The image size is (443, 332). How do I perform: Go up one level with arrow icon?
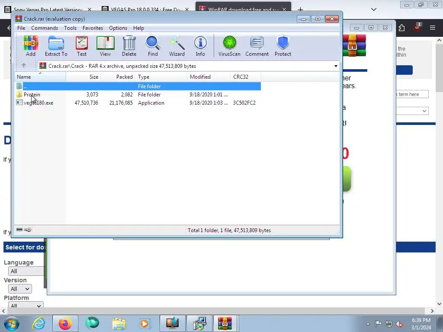24,66
